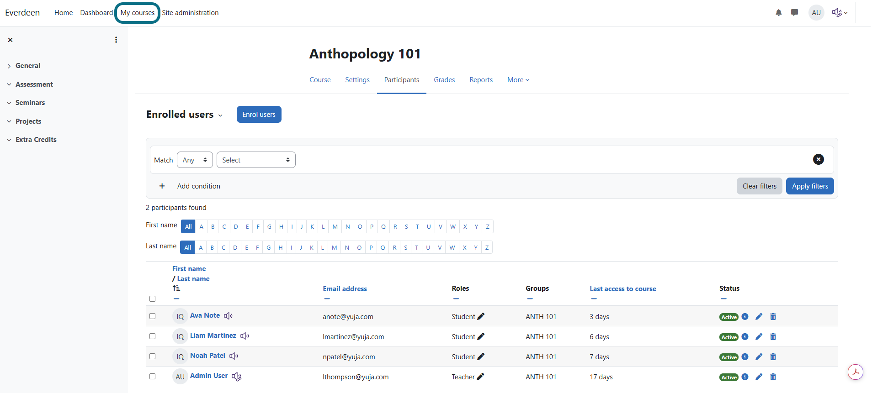Screen dimensions: 872x393
Task: Collapse the Projects section
Action: (x=9, y=121)
